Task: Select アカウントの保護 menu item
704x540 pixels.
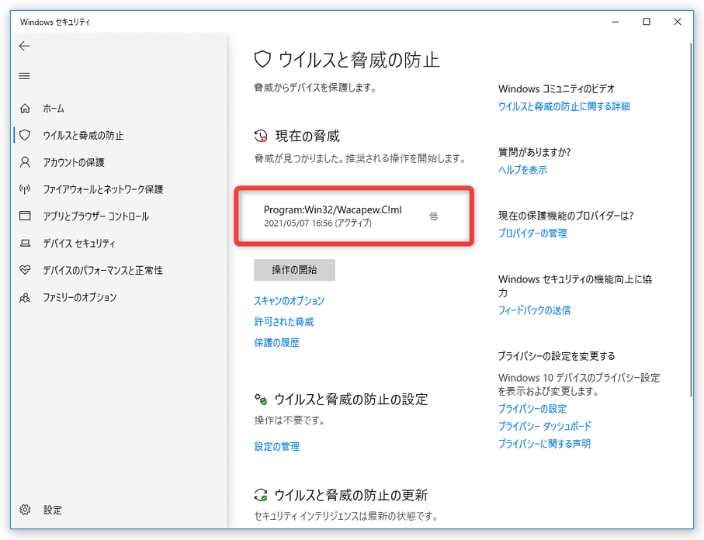Action: 74,162
